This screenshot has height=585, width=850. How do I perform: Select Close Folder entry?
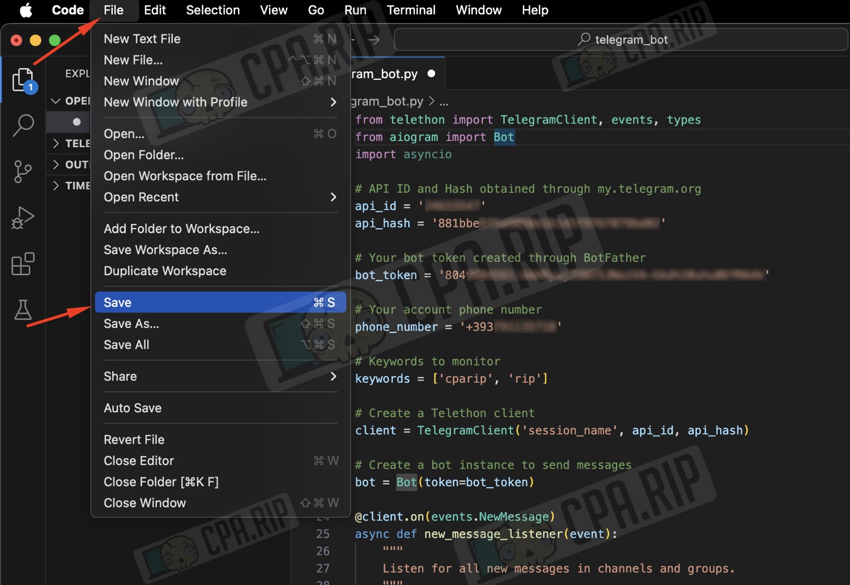point(220,481)
